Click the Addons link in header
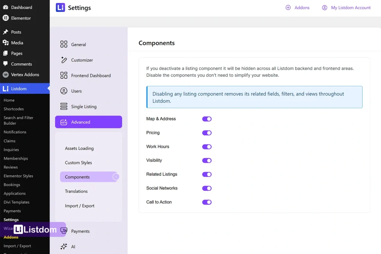Image resolution: width=381 pixels, height=254 pixels. [x=302, y=7]
